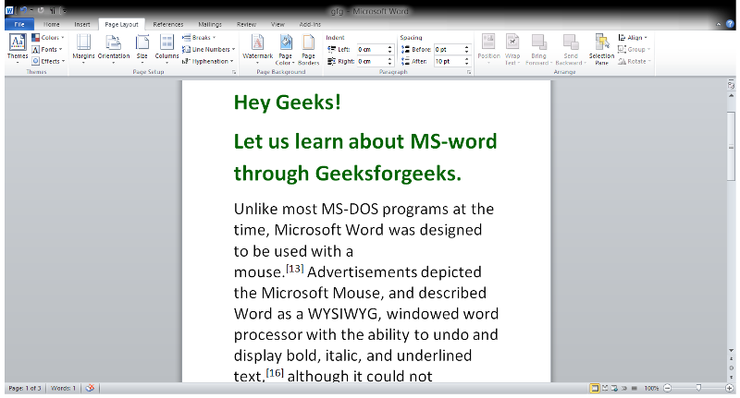Click Undo in Quick Access Toolbar
Screen dimensions: 740x398
click(22, 10)
